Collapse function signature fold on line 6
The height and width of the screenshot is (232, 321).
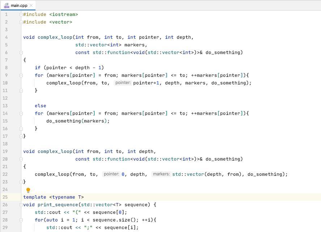(x=21, y=53)
